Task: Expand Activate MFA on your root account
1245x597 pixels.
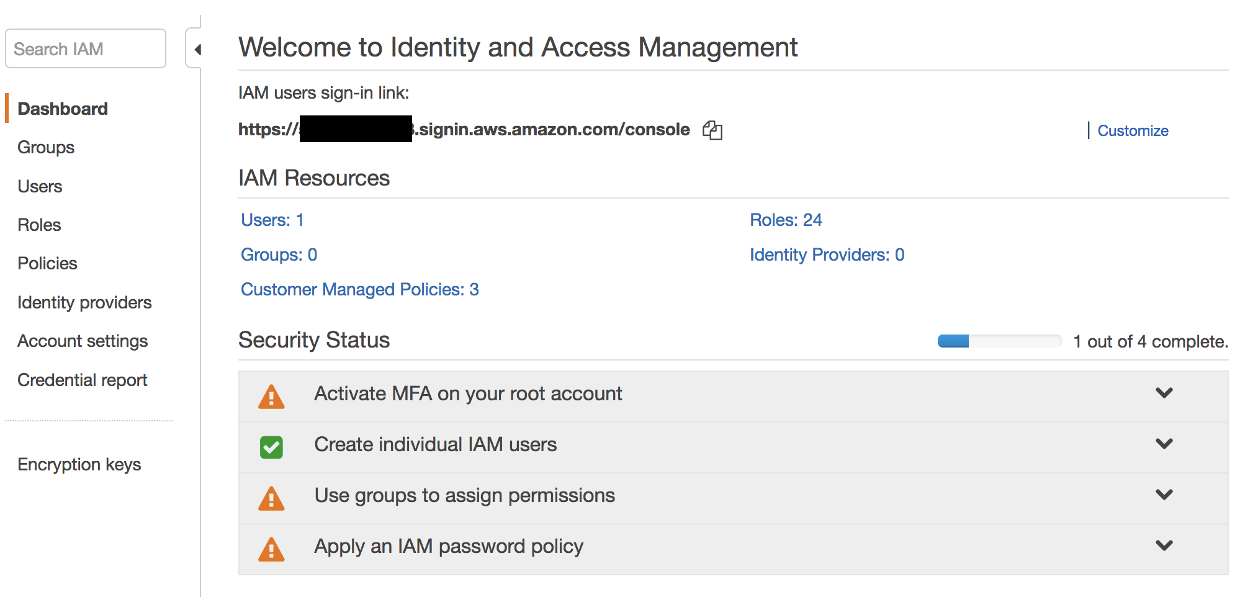Action: 1164,393
